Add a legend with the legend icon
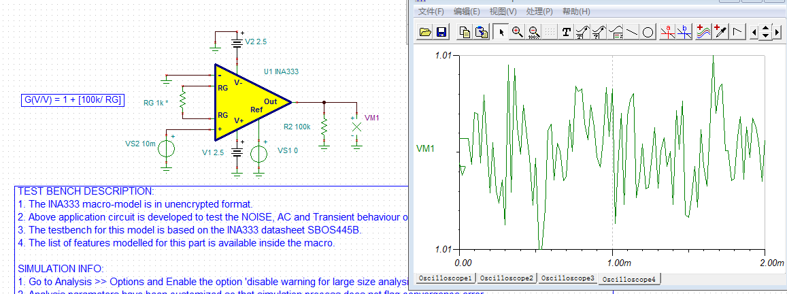This screenshot has width=787, height=294. [616, 33]
